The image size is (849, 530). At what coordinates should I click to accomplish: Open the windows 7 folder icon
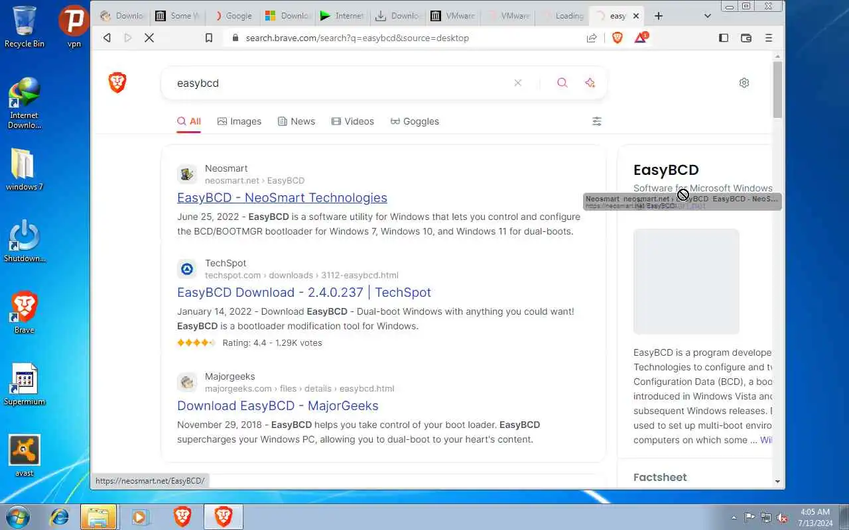[x=25, y=170]
